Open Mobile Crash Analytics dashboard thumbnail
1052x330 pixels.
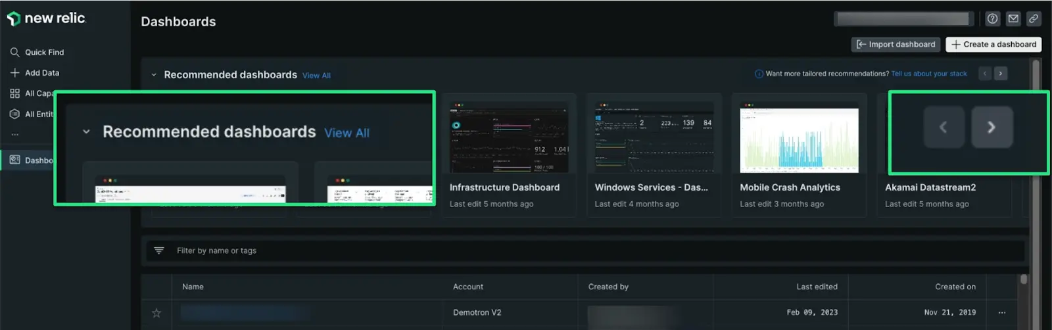pos(799,141)
